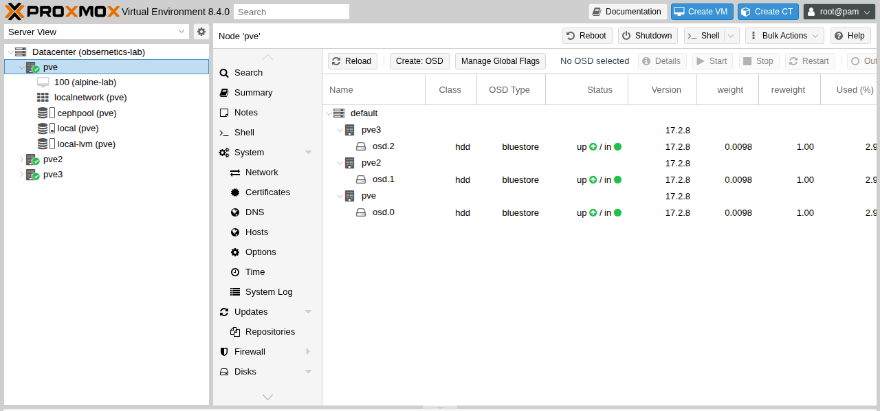The height and width of the screenshot is (411, 880).
Task: Open Documentation
Action: (x=628, y=12)
